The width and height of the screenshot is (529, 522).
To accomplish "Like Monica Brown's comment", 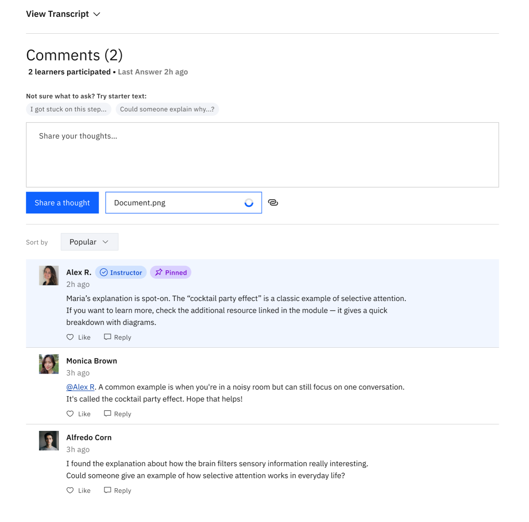I will click(79, 414).
